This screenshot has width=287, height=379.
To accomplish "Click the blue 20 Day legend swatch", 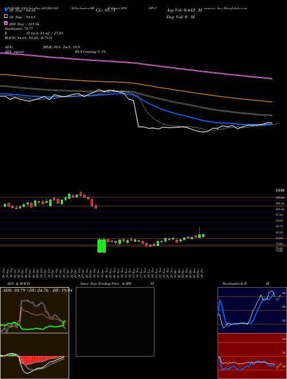I will [x=6, y=10].
